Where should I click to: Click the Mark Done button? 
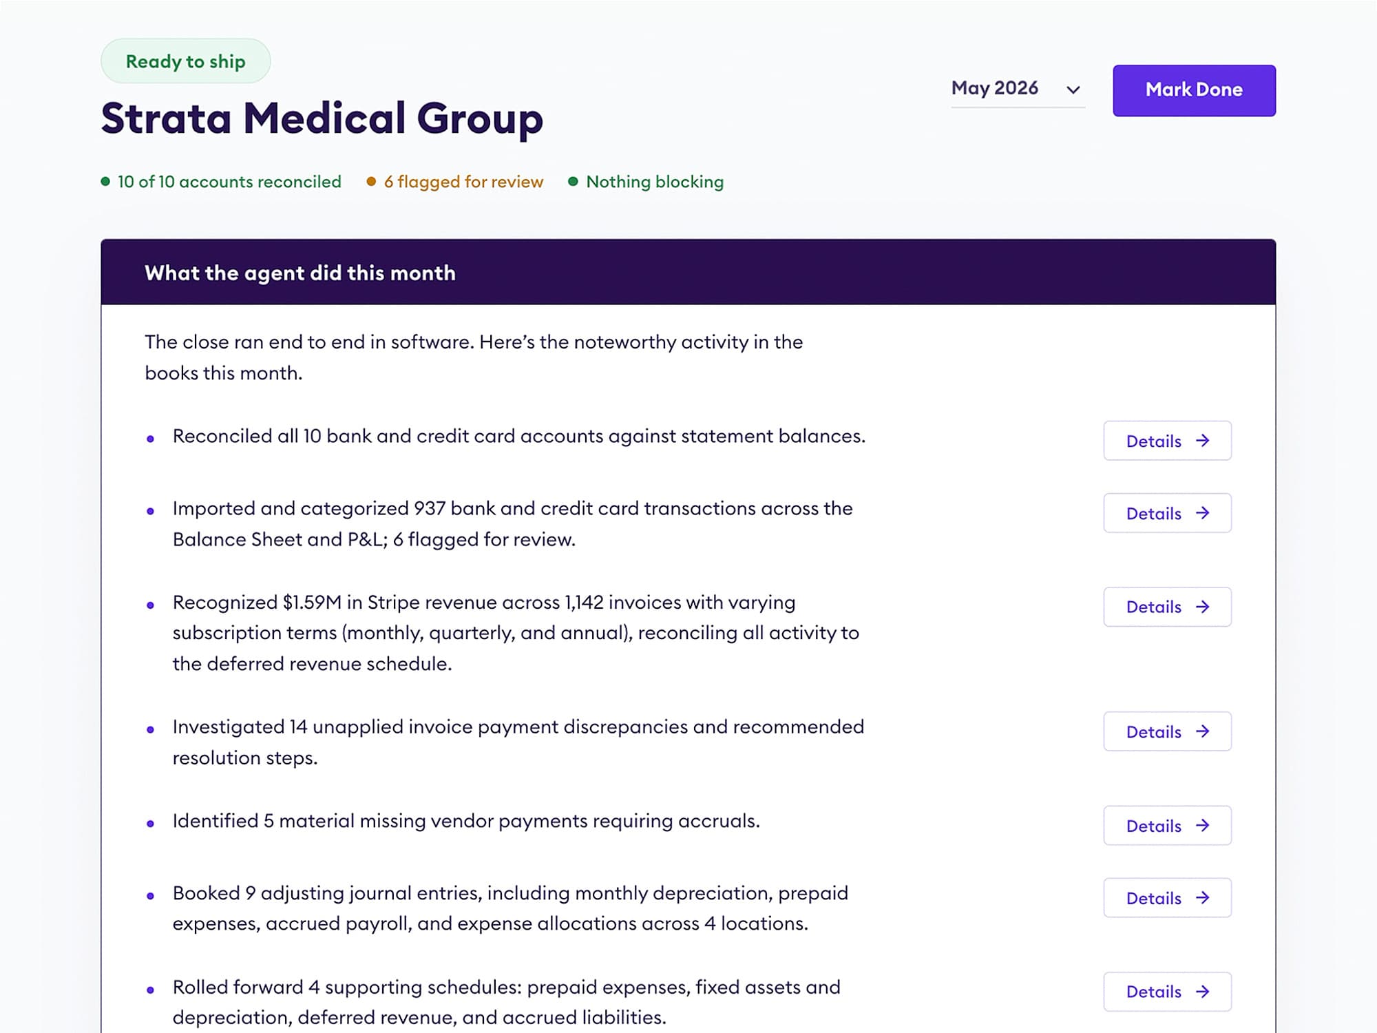pyautogui.click(x=1194, y=90)
